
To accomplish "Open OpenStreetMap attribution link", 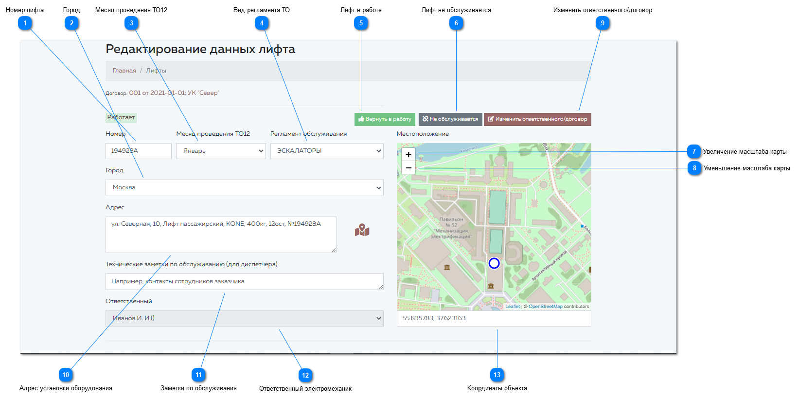I will [x=546, y=307].
